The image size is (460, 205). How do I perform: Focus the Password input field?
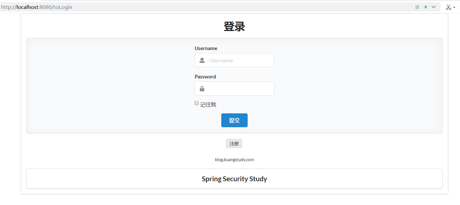pos(239,89)
